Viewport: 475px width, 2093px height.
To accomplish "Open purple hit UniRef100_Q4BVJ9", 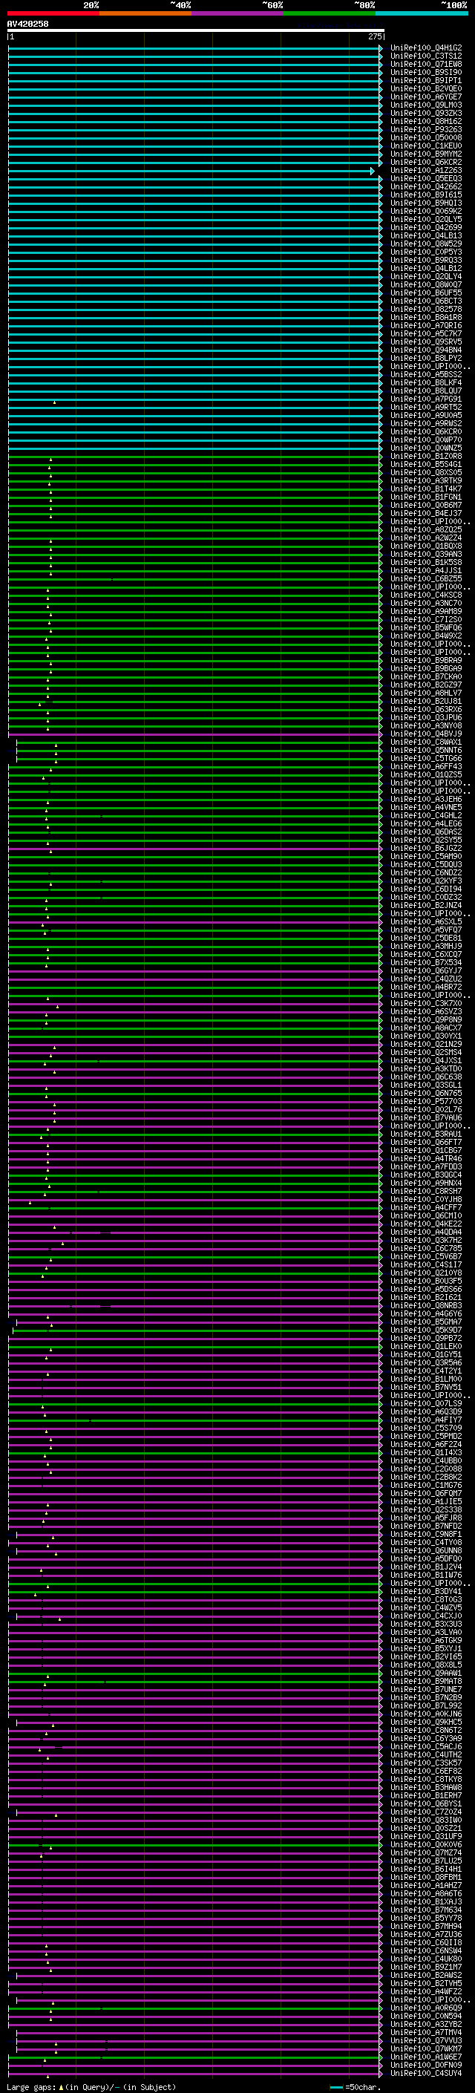I will point(426,734).
